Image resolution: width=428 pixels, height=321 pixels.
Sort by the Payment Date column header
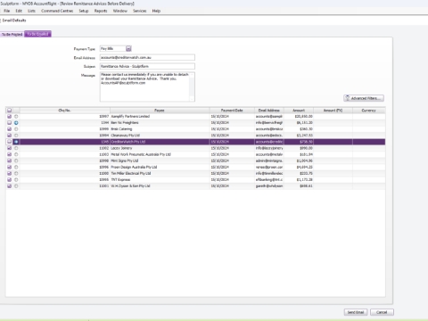pyautogui.click(x=232, y=111)
